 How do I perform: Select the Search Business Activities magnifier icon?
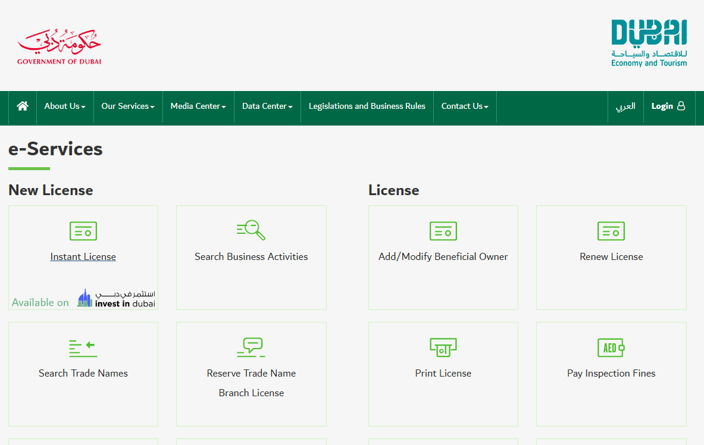tap(251, 230)
